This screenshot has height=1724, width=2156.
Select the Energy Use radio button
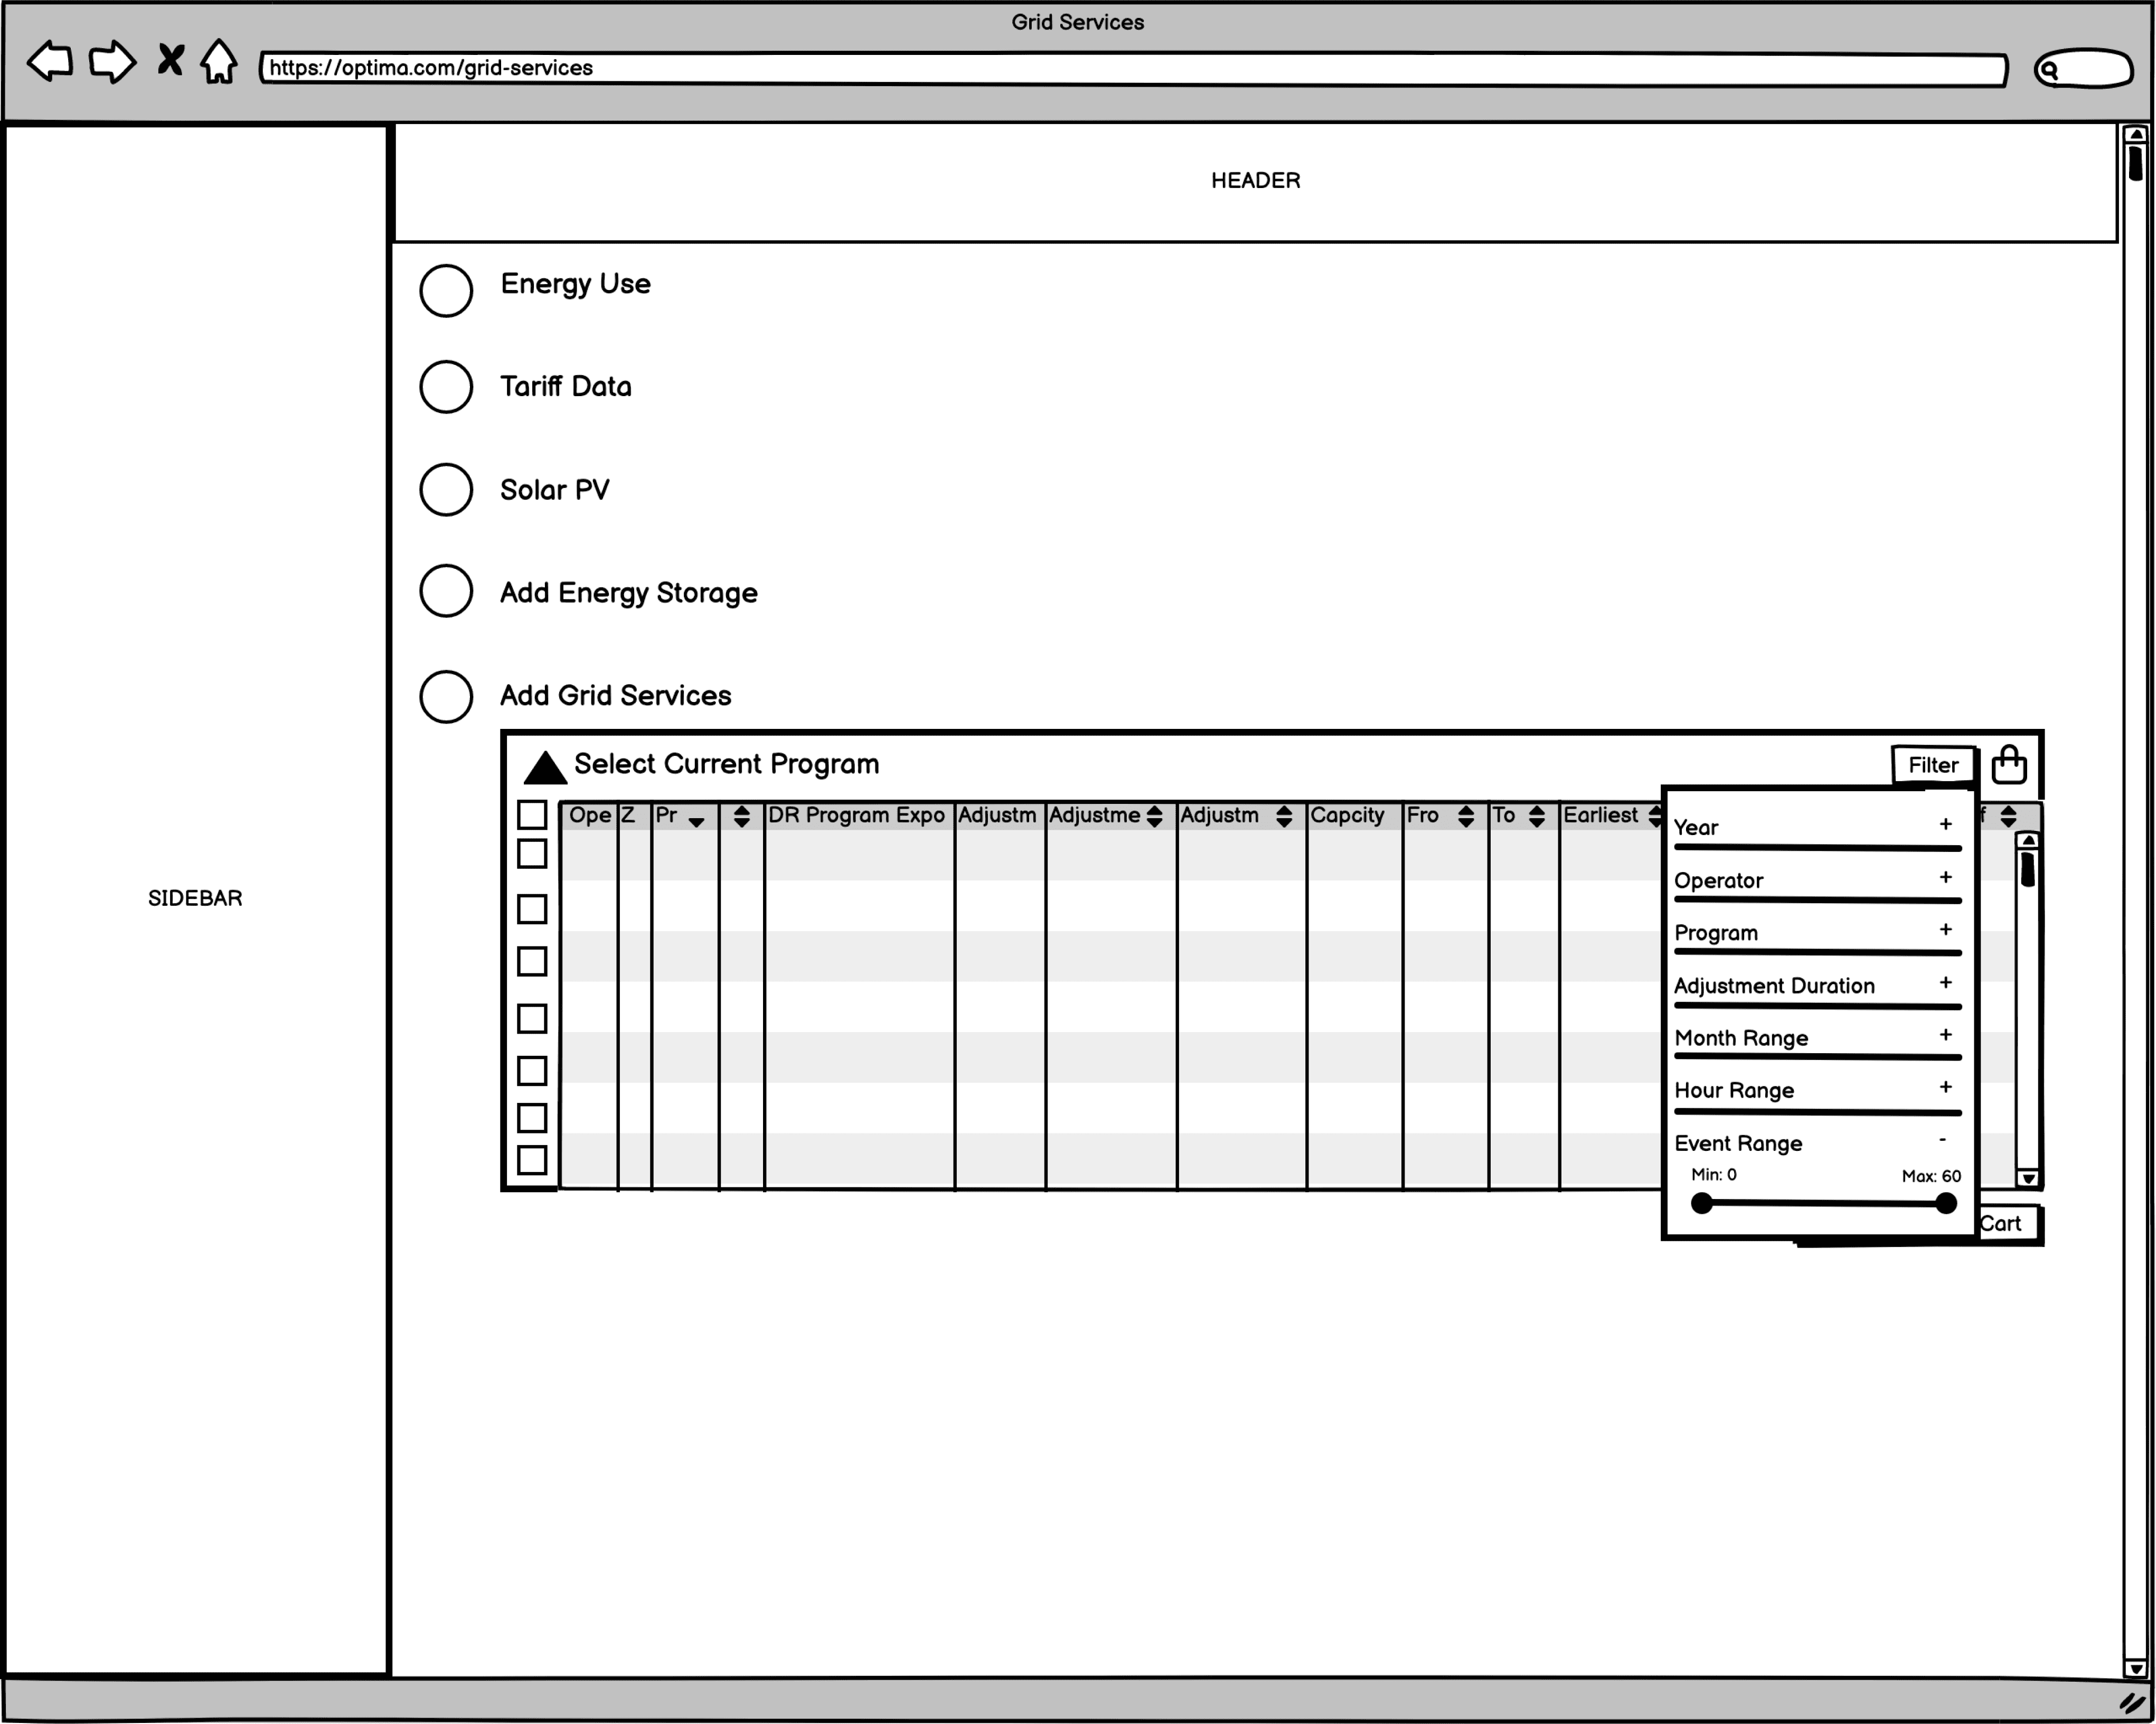(446, 291)
